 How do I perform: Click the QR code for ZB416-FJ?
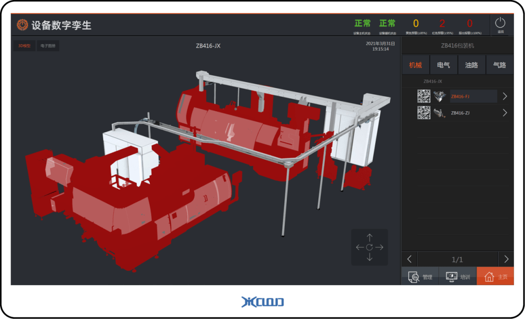[424, 96]
